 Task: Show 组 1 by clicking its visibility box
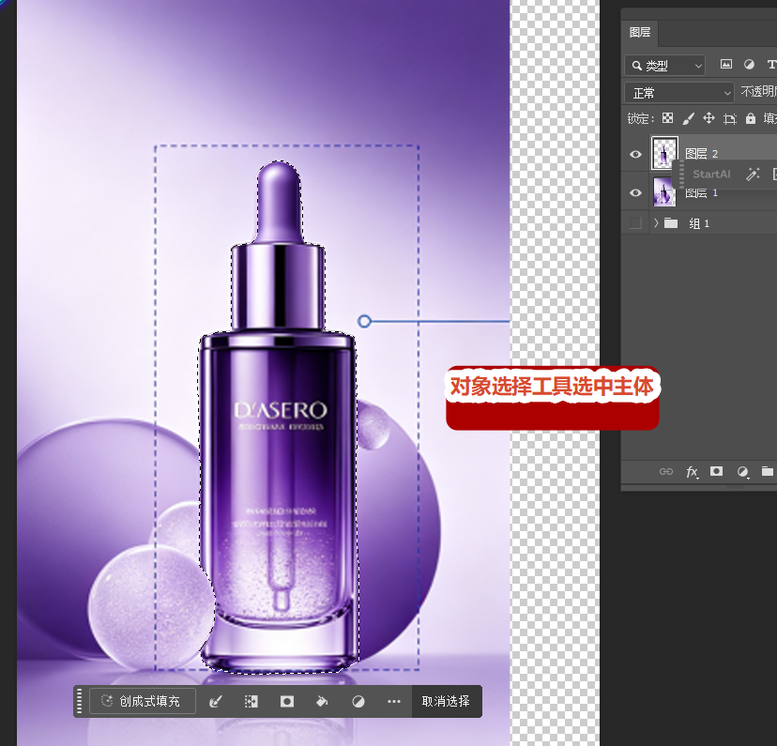[x=635, y=223]
